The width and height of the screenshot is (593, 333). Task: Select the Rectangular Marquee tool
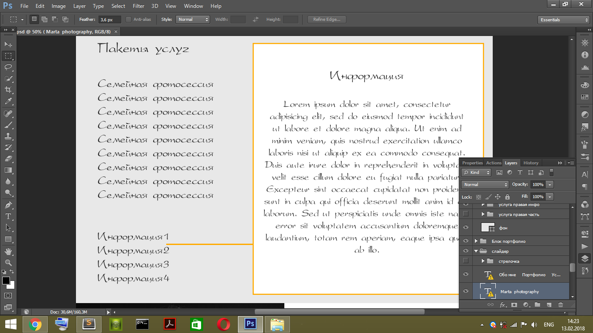(x=8, y=55)
